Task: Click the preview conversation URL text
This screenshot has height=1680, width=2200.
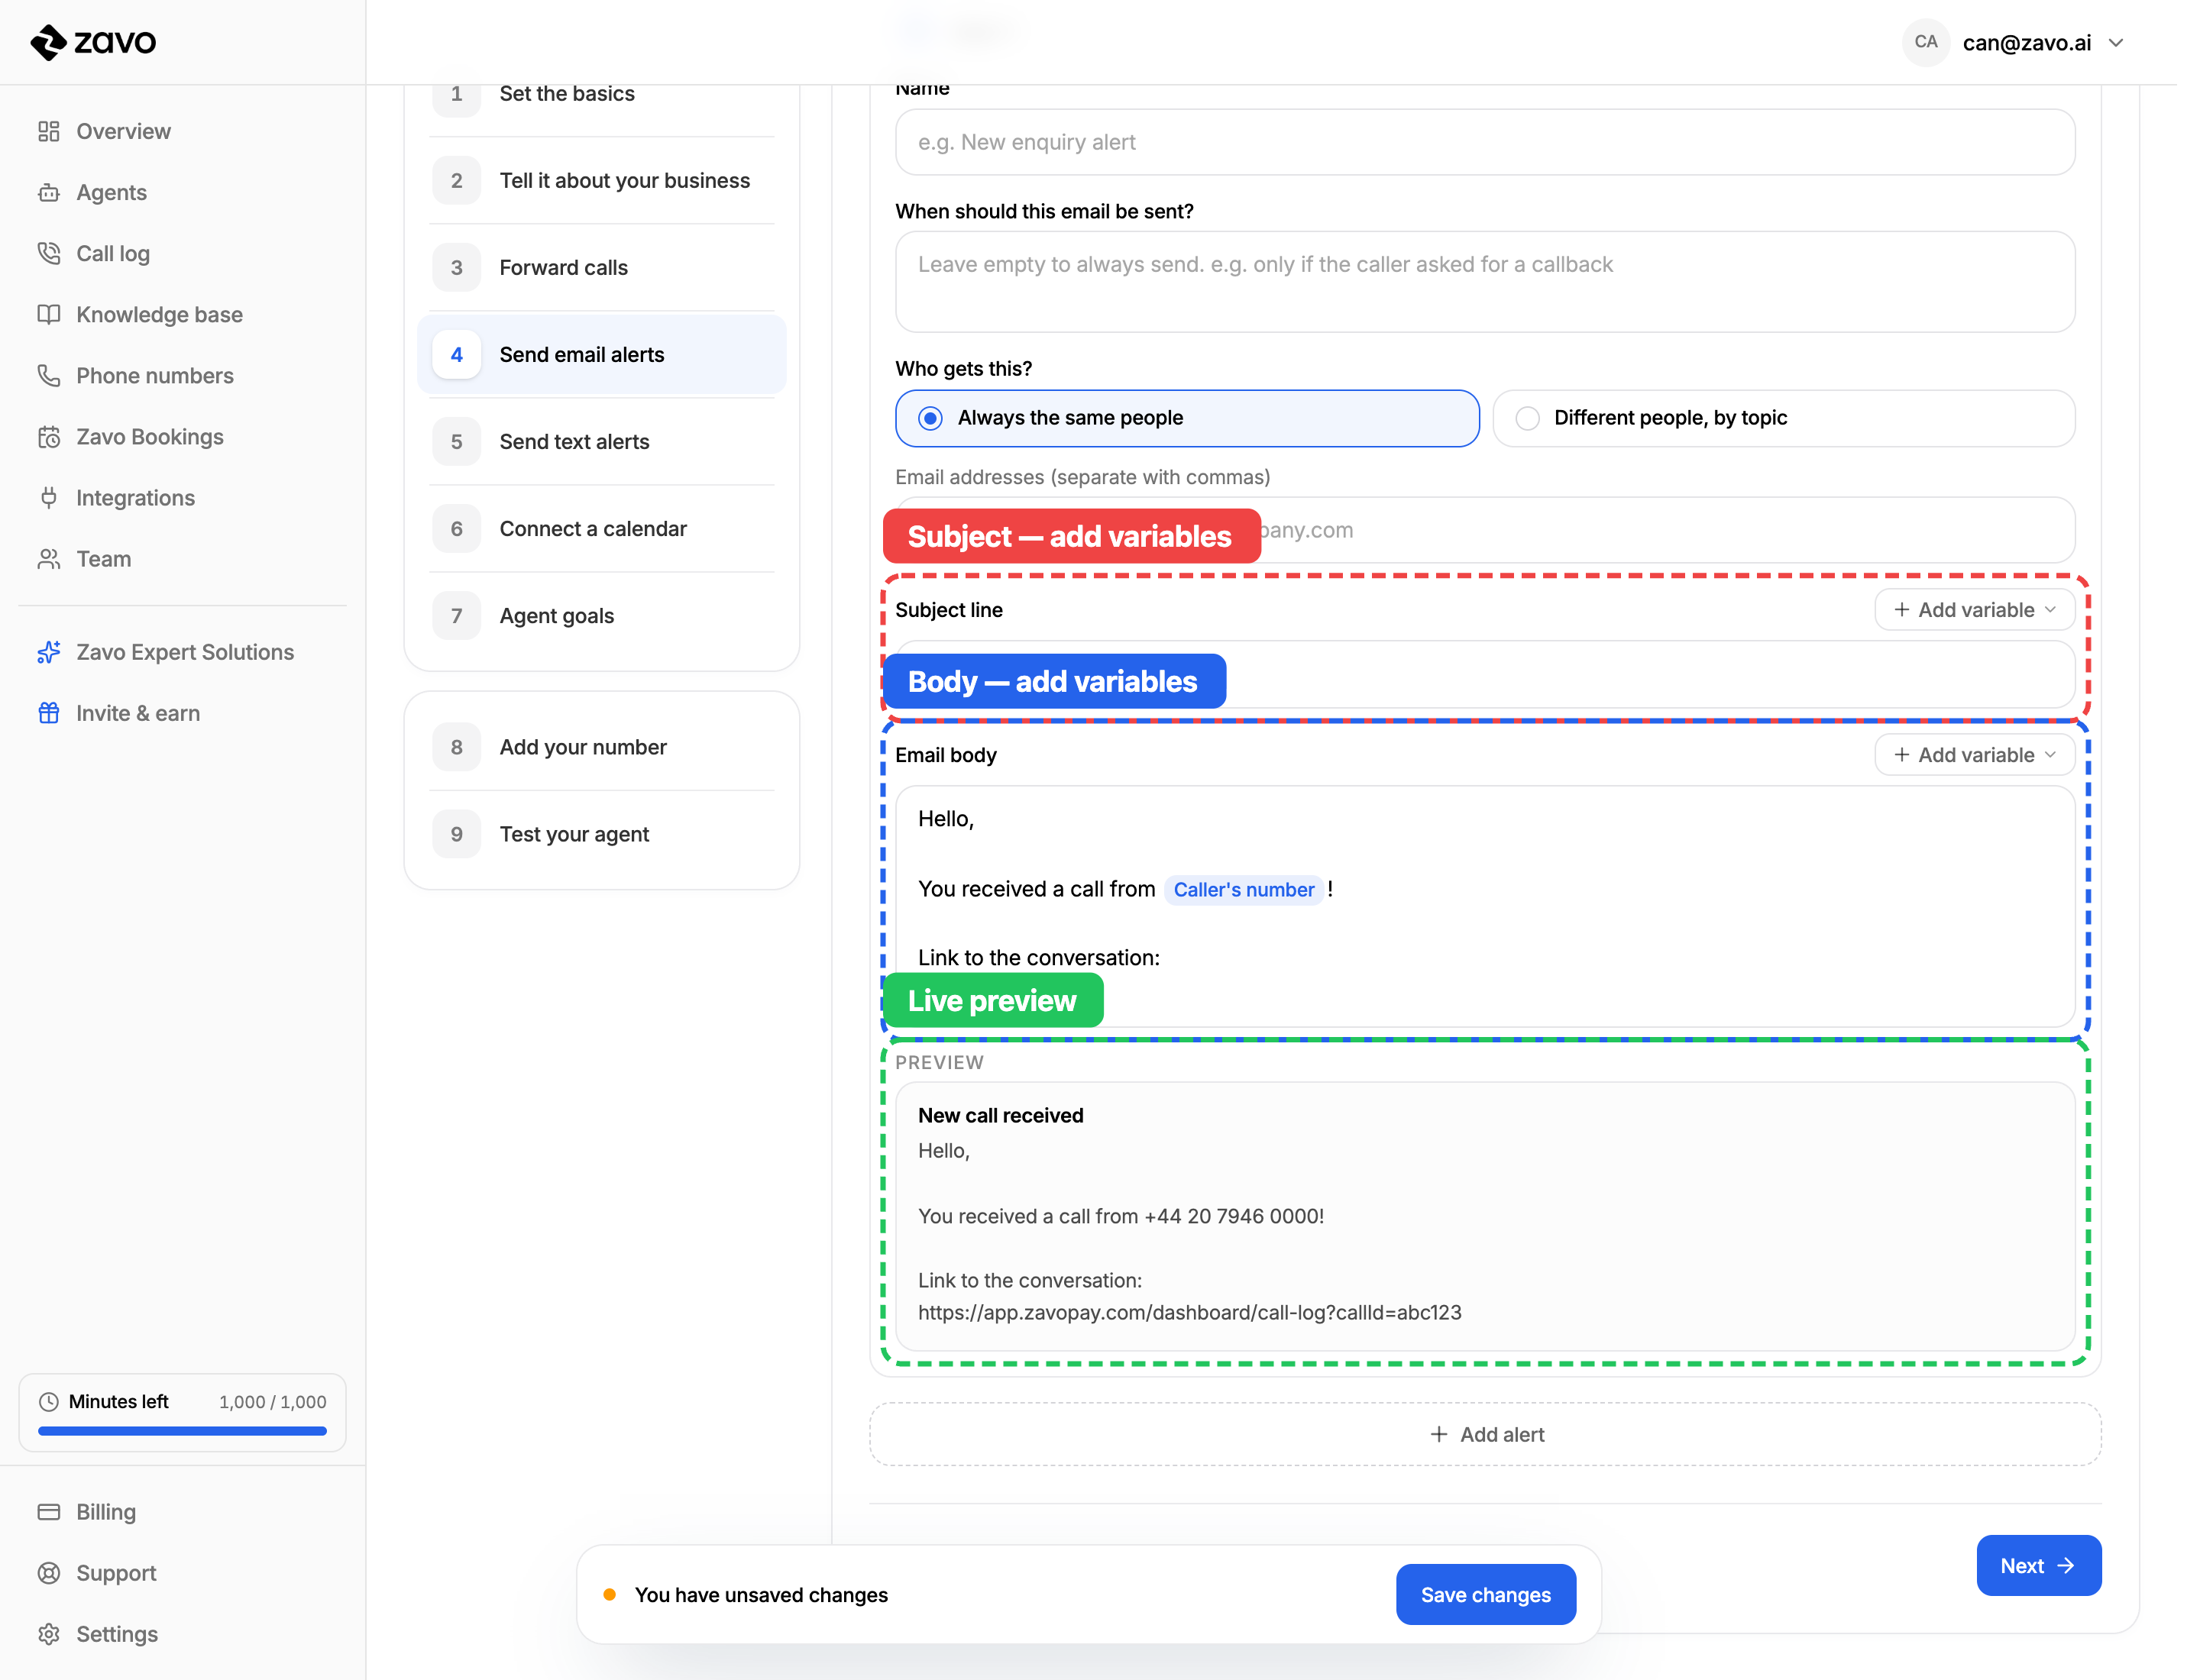Action: [x=1189, y=1313]
